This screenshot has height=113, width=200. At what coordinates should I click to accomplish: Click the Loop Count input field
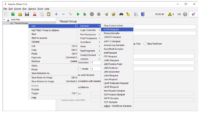142,69
